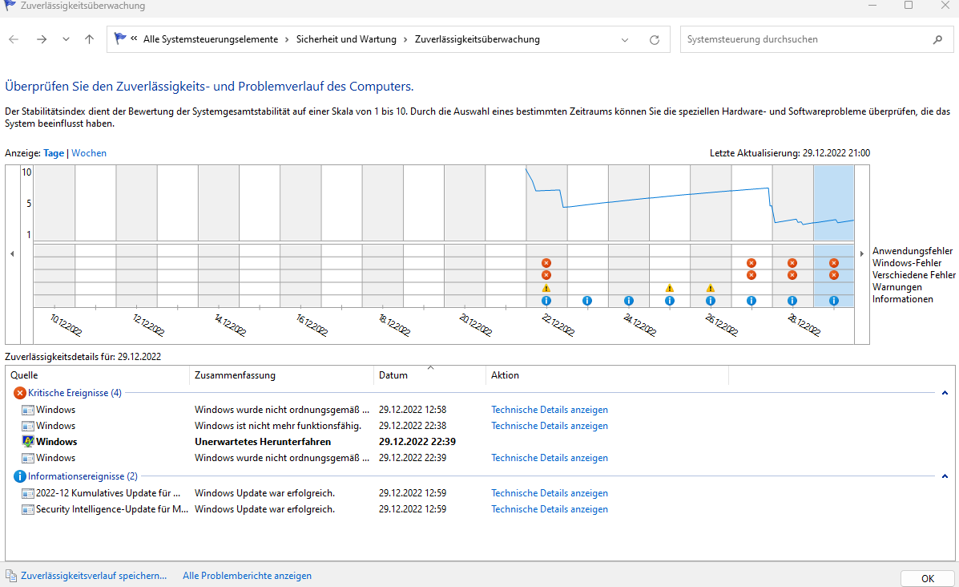This screenshot has width=959, height=587.
Task: Click the Verschiedene Fehler icon for 28.12.2022
Action: click(x=792, y=275)
